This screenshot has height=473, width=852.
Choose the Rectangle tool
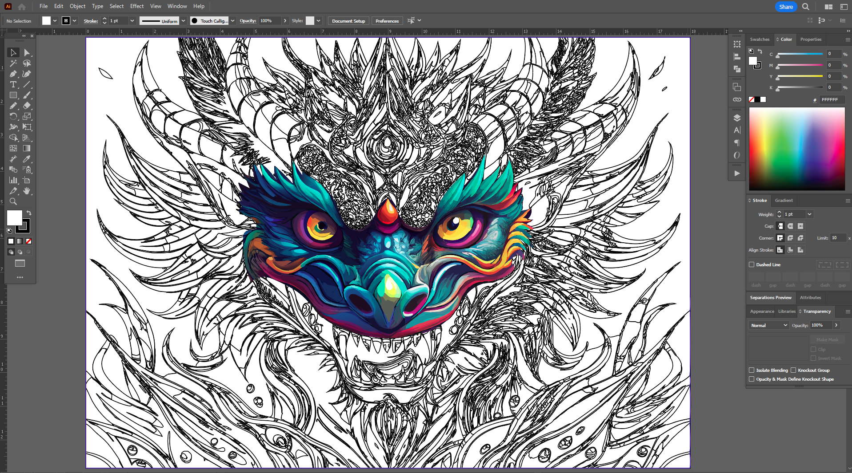[13, 95]
